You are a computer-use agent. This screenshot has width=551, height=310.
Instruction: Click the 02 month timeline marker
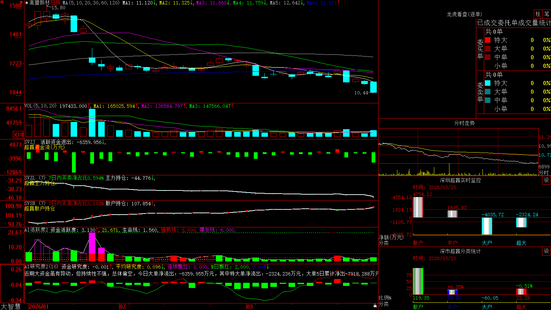click(123, 307)
